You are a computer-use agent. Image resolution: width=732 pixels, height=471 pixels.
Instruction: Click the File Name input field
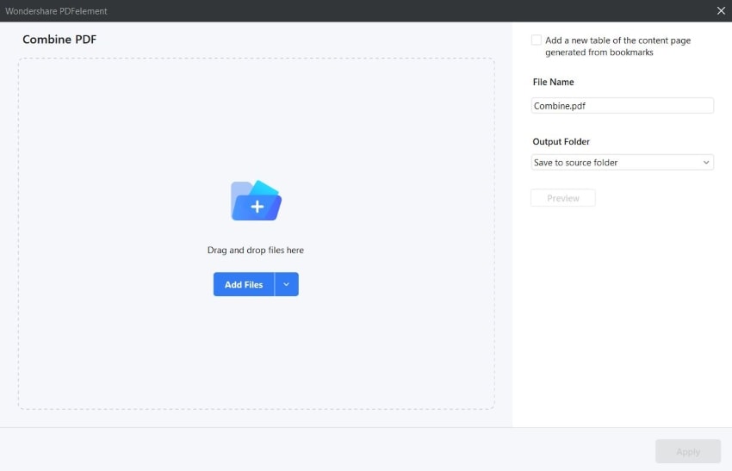click(623, 106)
